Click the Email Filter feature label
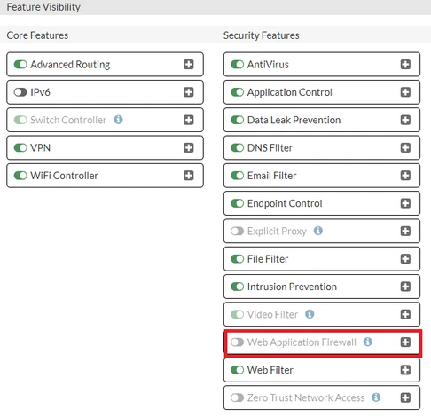431x417 pixels. coord(271,176)
